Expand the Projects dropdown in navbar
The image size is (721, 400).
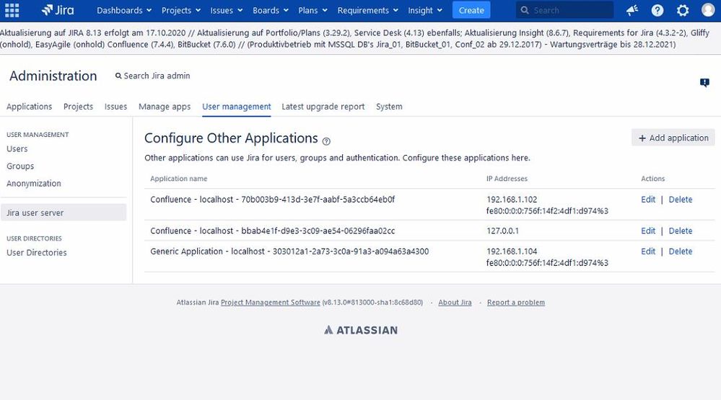pyautogui.click(x=181, y=10)
